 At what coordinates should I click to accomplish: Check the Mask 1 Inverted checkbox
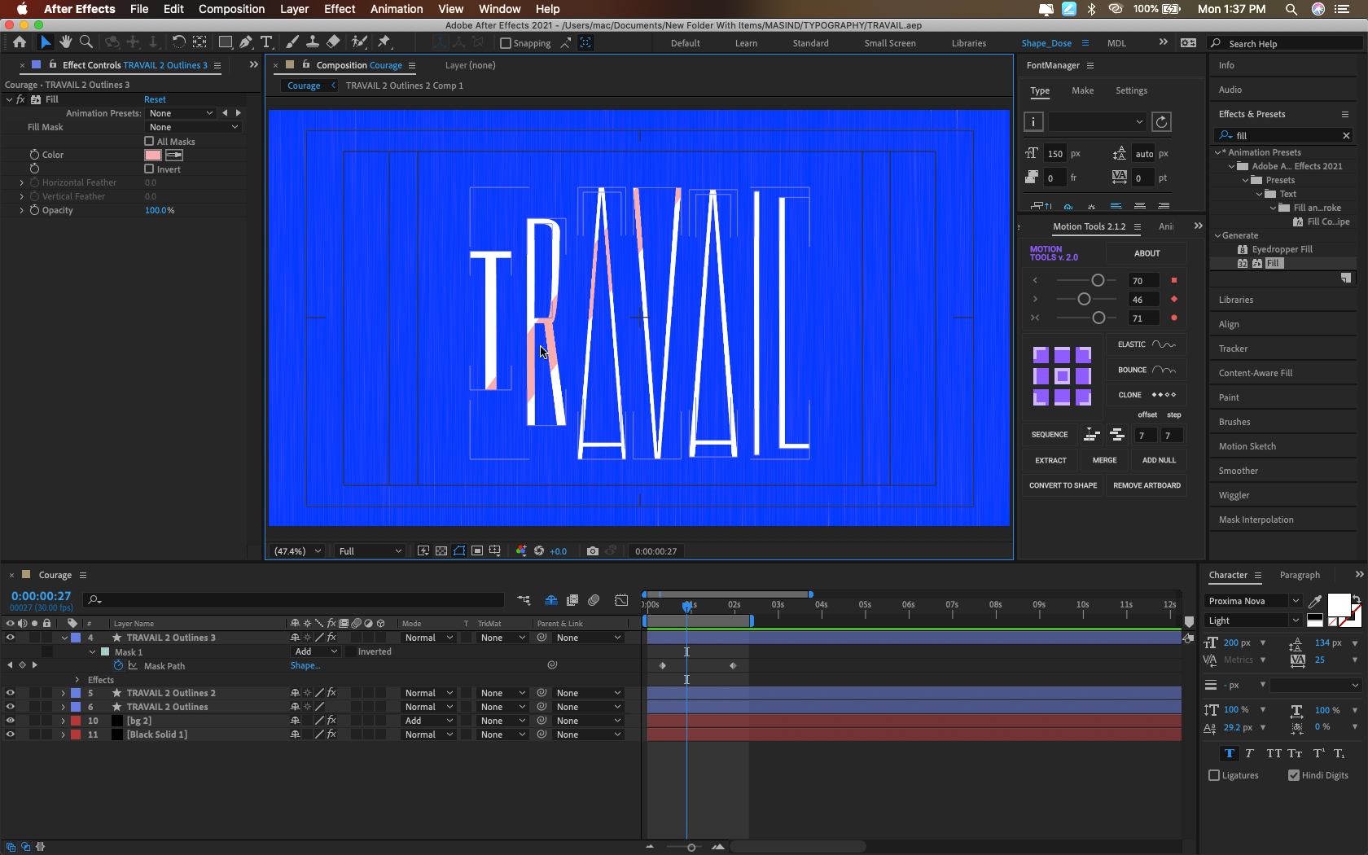[350, 651]
